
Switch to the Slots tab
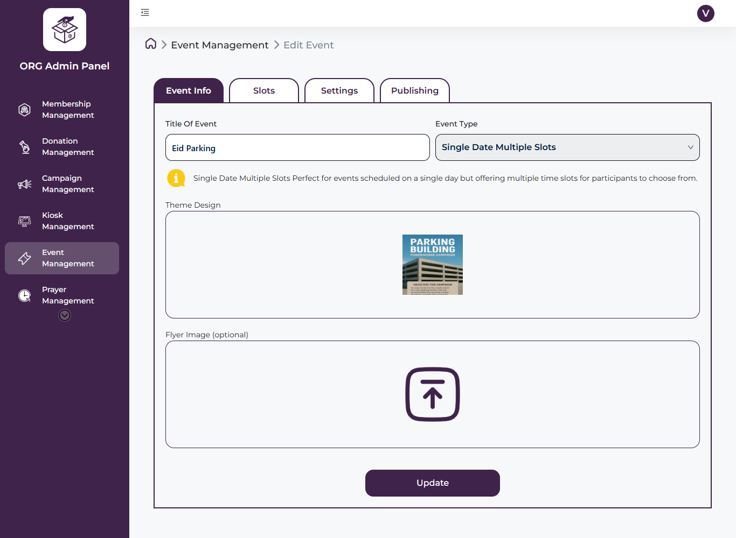coord(263,90)
